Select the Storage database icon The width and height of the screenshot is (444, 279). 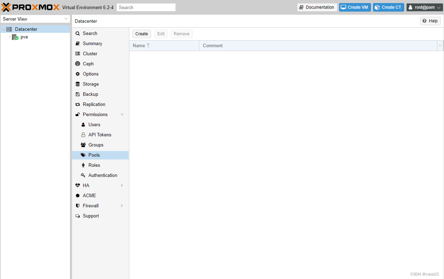tap(78, 84)
